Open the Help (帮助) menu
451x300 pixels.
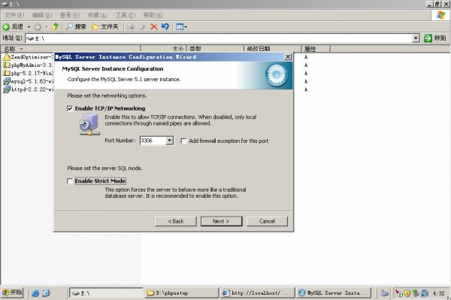(x=153, y=15)
